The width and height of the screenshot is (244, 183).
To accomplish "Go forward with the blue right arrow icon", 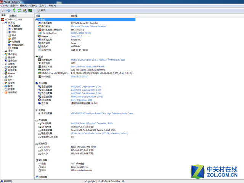I will click(x=8, y=10).
